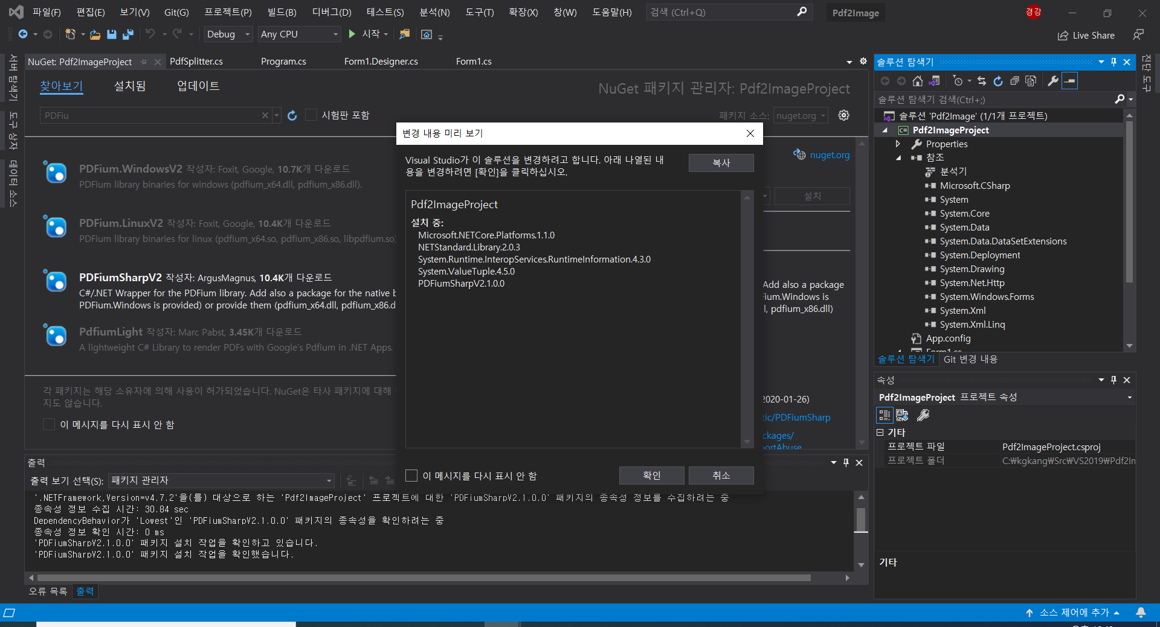Image resolution: width=1160 pixels, height=627 pixels.
Task: Open the package source nuget.org dropdown
Action: coord(801,115)
